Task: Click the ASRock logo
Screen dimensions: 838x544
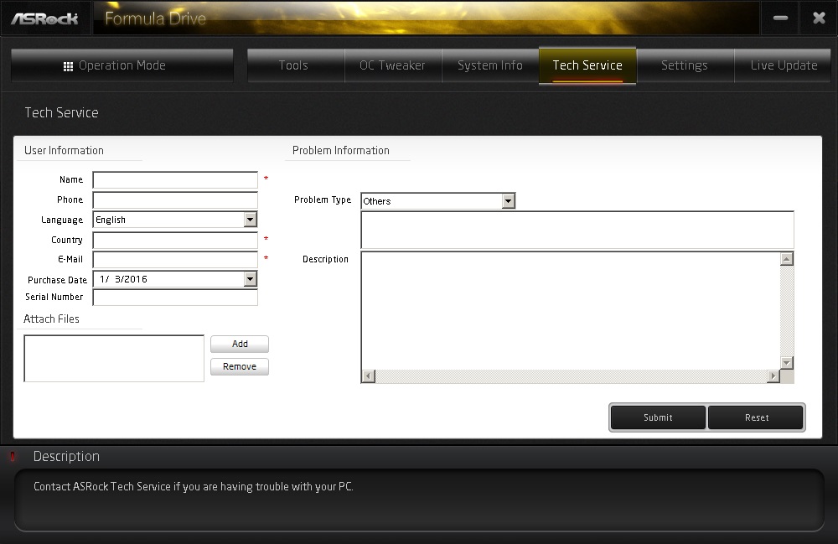Action: coord(45,18)
